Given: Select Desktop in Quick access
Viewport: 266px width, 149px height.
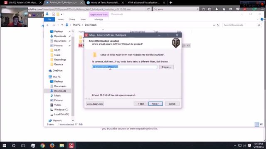Looking at the screenshot, I should point(58,31).
